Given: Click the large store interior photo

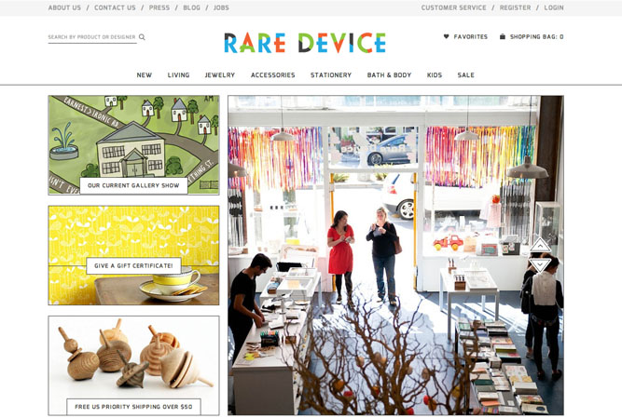Looking at the screenshot, I should 395,255.
